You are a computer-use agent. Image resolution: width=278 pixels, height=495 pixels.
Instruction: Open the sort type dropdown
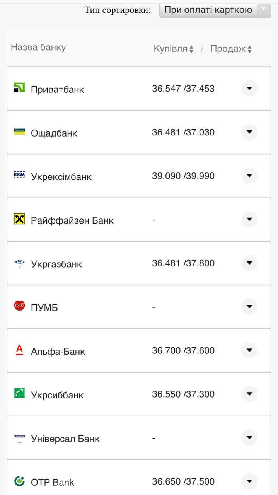[215, 10]
